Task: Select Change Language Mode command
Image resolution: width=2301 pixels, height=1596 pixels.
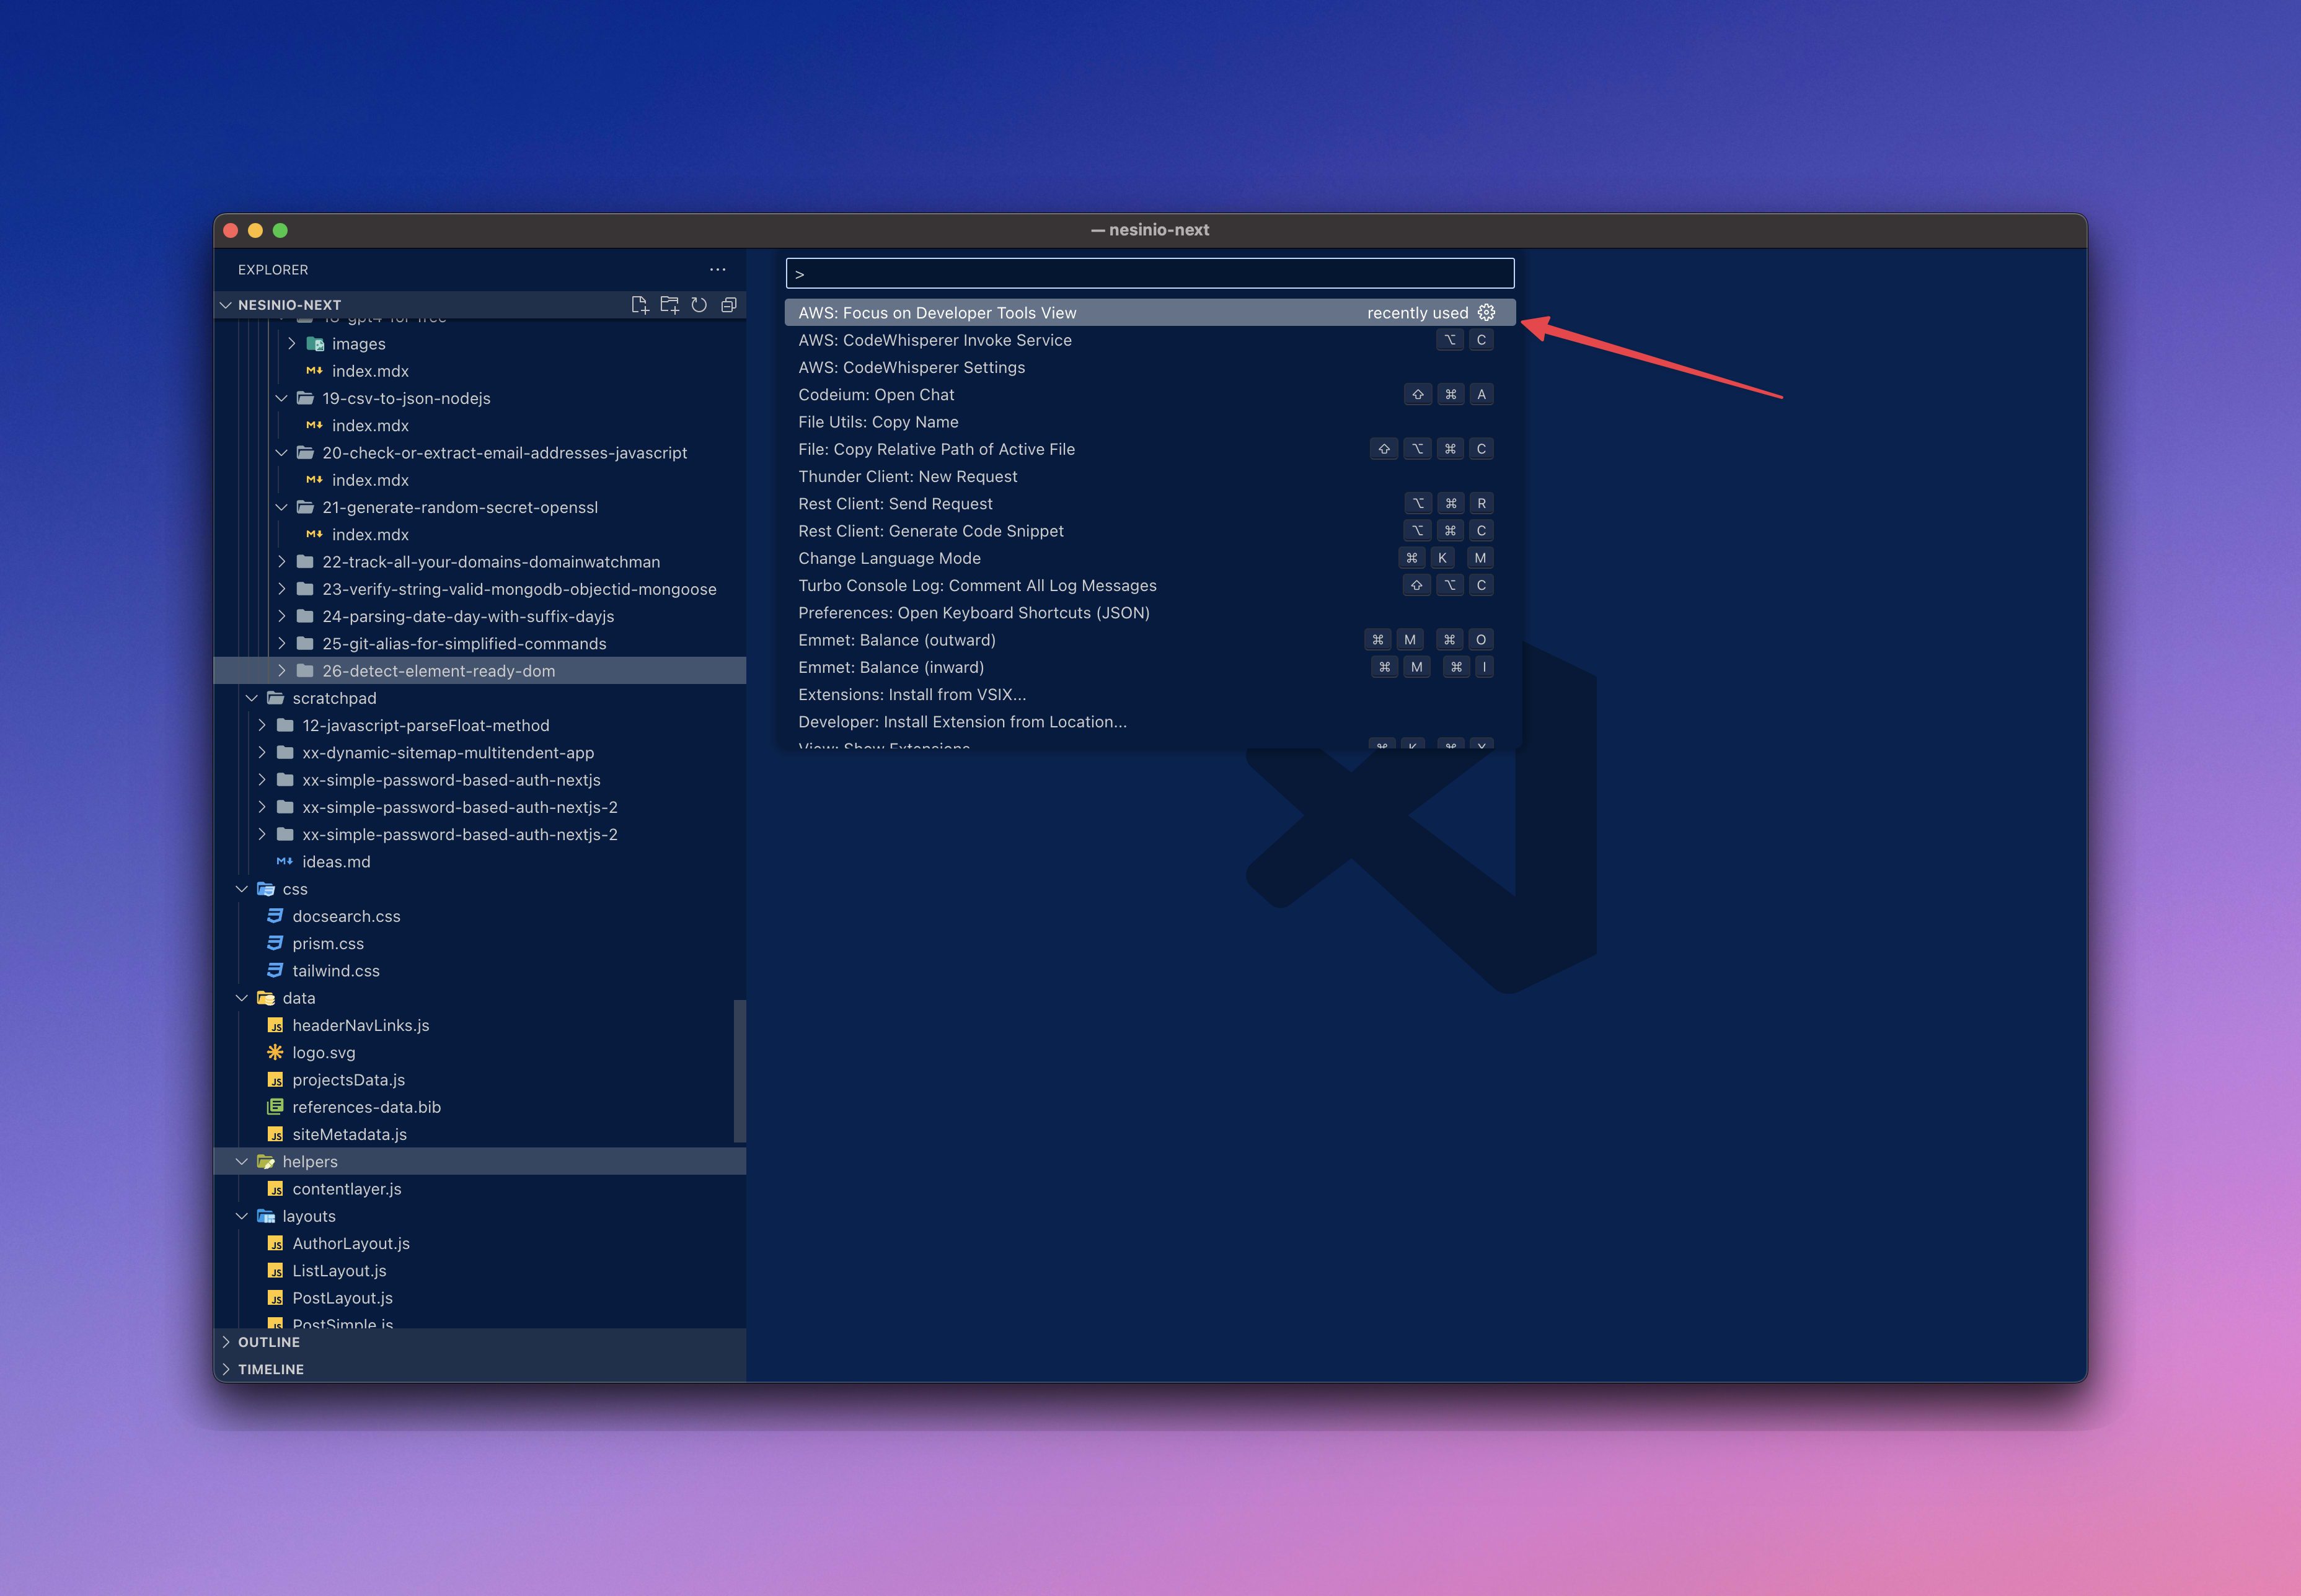Action: [x=1150, y=558]
